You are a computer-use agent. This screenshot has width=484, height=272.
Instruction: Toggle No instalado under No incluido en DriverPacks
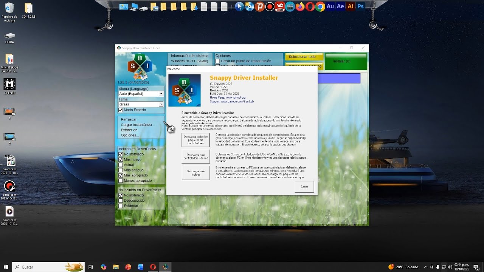[121, 195]
